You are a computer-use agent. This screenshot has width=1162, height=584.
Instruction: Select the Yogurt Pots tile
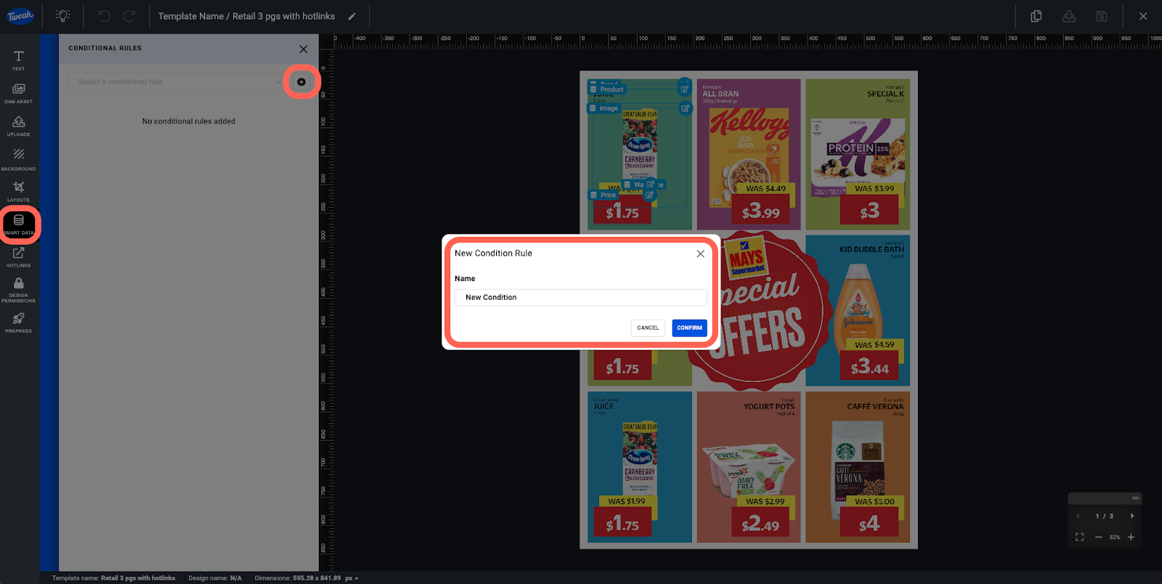coord(749,467)
